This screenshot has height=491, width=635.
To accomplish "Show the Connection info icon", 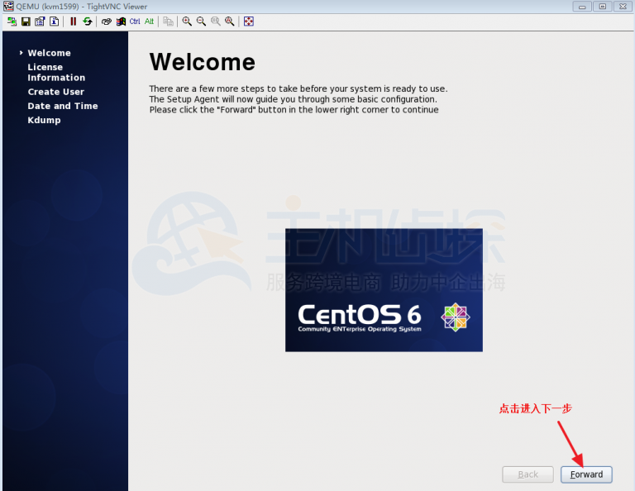I will point(55,21).
